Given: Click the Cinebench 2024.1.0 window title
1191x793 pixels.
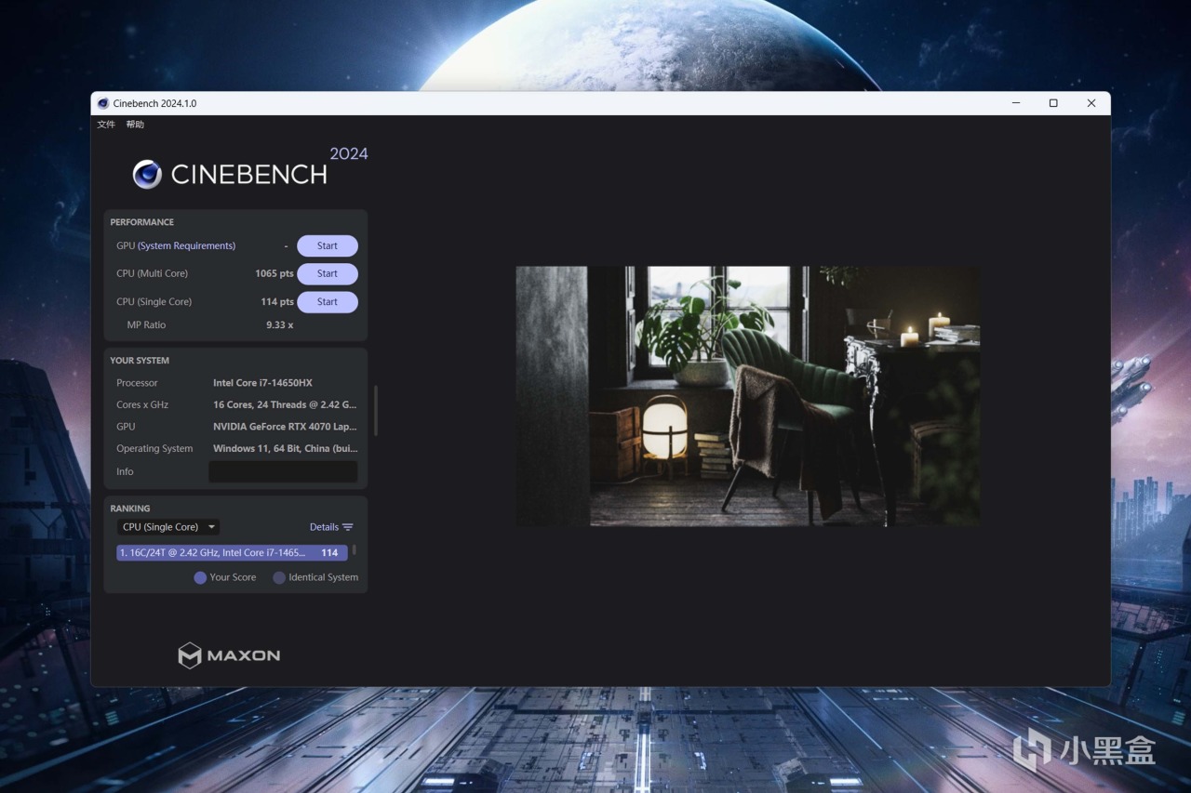Looking at the screenshot, I should (x=154, y=103).
